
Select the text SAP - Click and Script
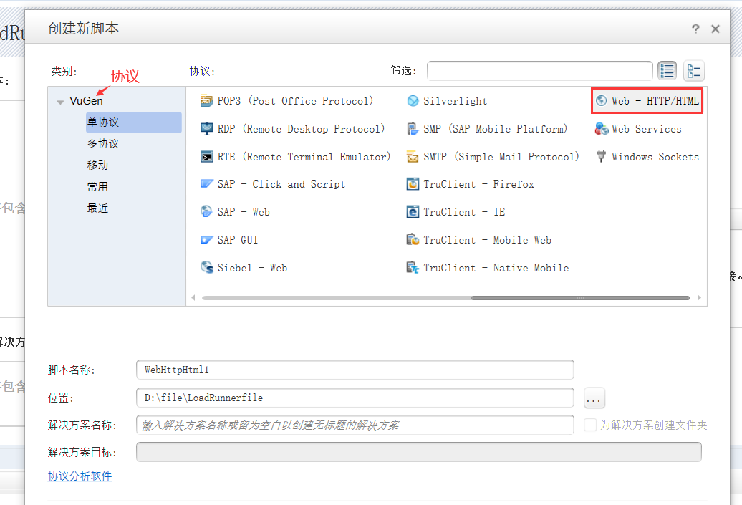click(x=281, y=184)
